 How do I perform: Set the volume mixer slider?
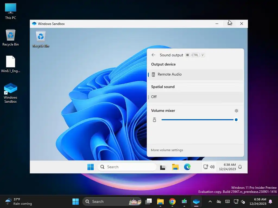click(200, 120)
